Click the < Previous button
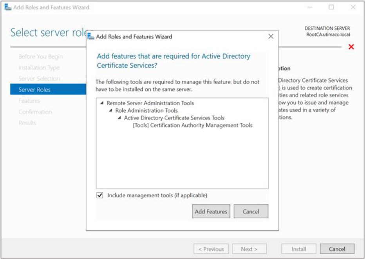Viewport: 365px width, 259px height. click(211, 249)
